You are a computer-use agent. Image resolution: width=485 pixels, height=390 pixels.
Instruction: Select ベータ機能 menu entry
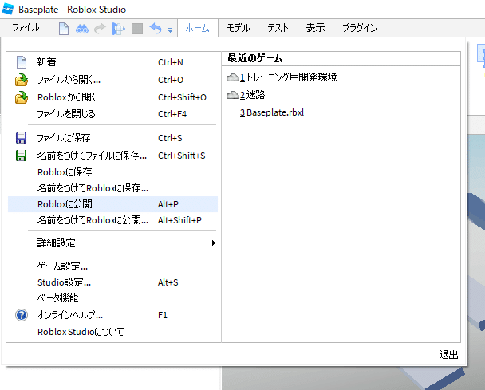pyautogui.click(x=113, y=298)
